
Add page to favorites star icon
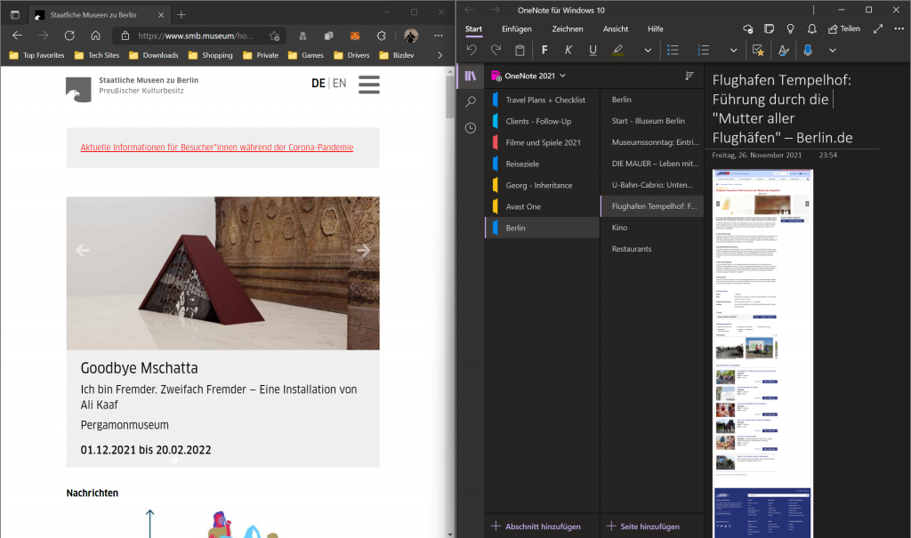(274, 36)
